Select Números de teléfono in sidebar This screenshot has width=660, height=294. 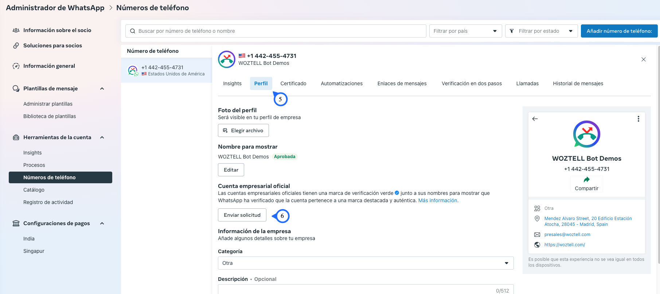pyautogui.click(x=60, y=177)
